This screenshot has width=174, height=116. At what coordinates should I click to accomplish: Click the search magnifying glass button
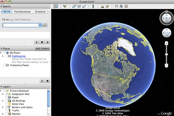tap(45, 25)
